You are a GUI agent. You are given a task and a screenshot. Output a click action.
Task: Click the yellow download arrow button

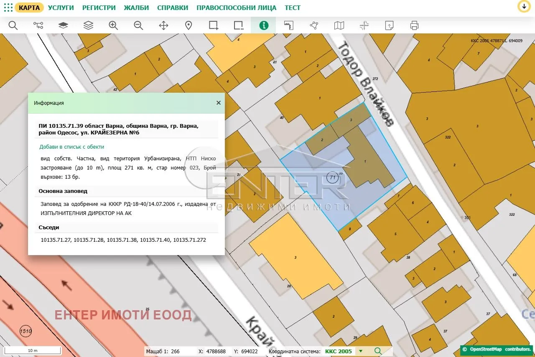click(x=524, y=7)
